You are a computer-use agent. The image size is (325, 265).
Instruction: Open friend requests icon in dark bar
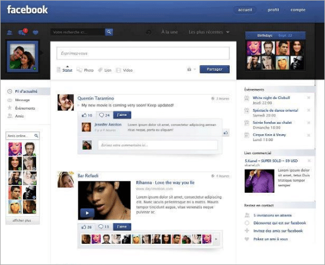click(x=10, y=33)
